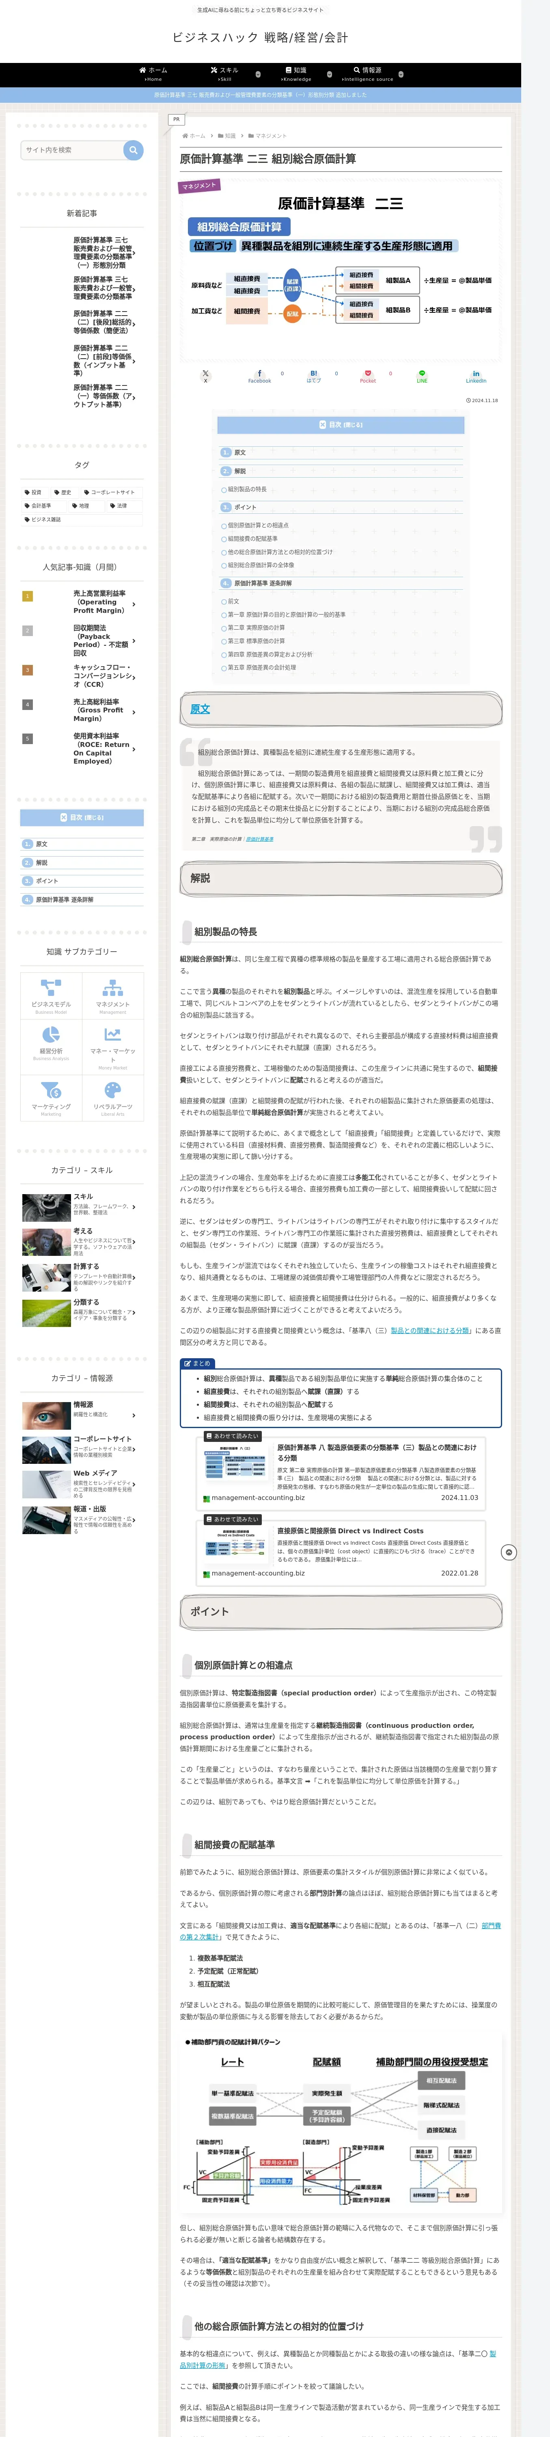Image resolution: width=550 pixels, height=2437 pixels.
Task: Bookmark article with Hatena B! icon
Action: (314, 376)
